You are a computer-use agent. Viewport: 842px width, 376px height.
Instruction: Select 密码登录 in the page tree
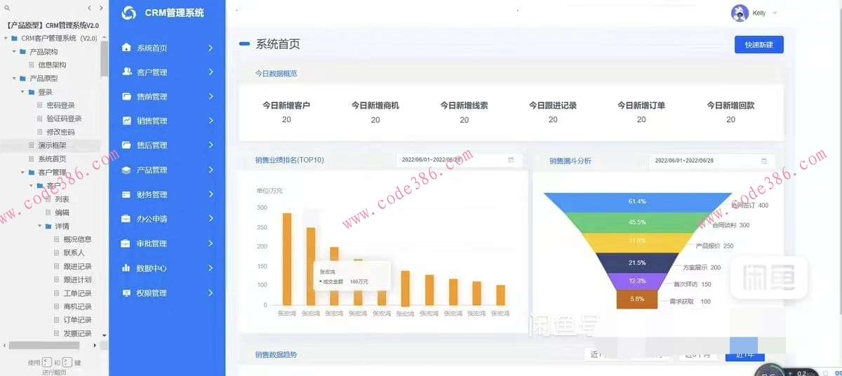click(x=60, y=105)
